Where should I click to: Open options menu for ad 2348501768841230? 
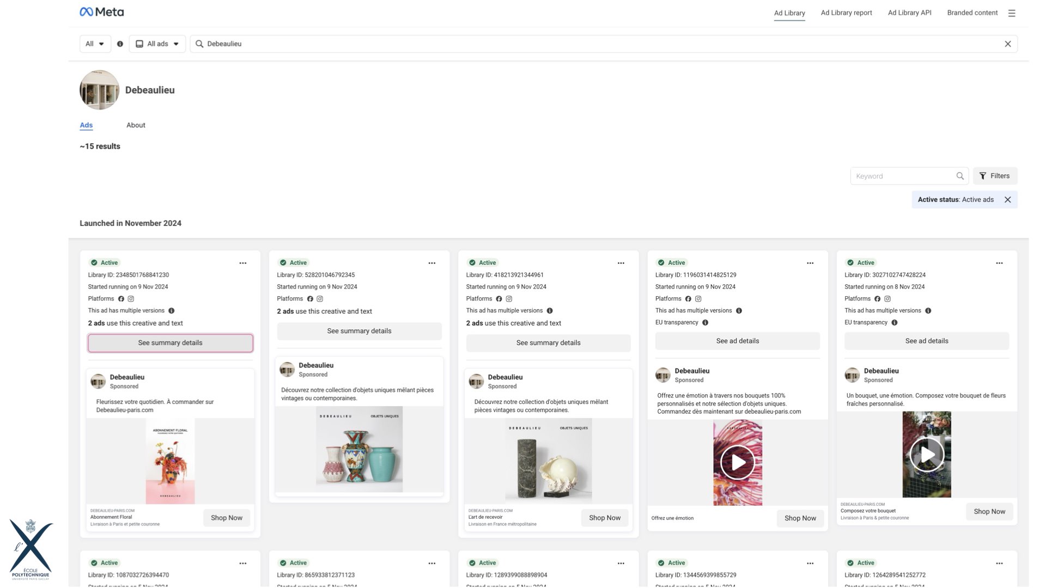[243, 263]
